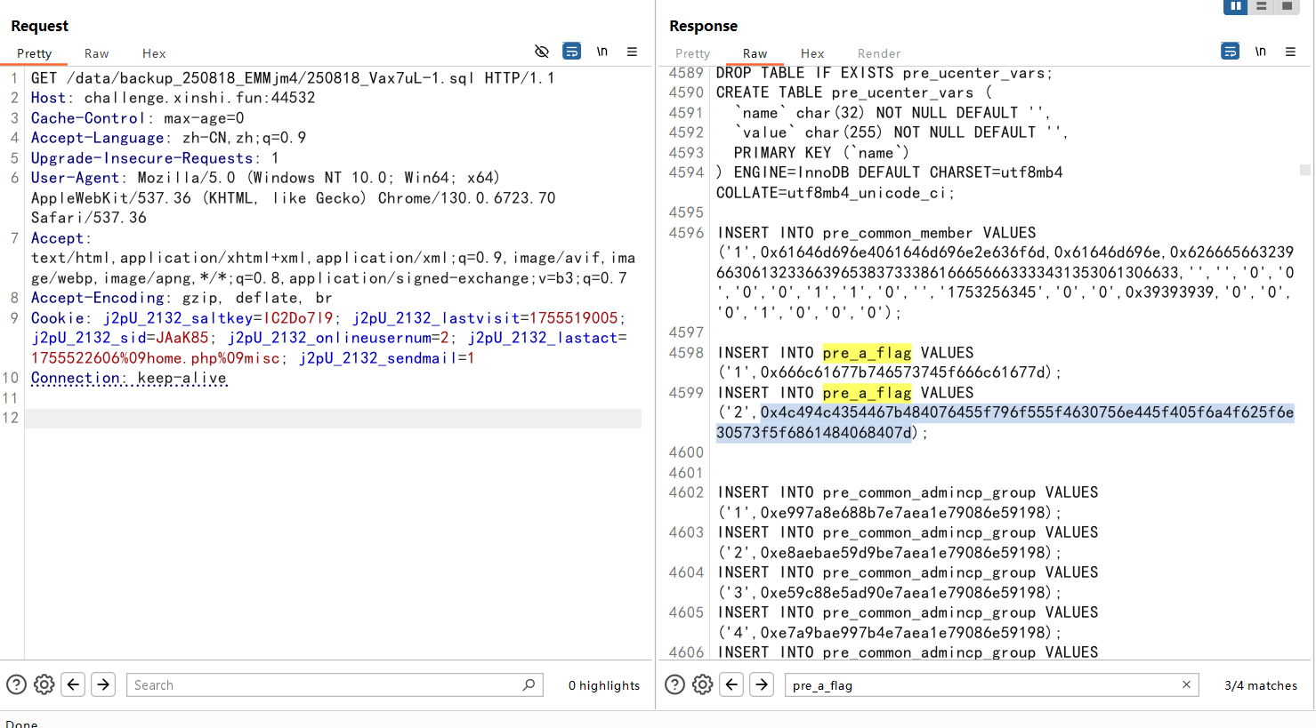Select top-bottom split layout icon
The image size is (1316, 728).
tap(1261, 6)
